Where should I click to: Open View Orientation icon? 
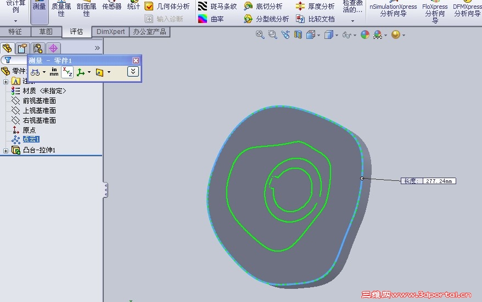311,35
